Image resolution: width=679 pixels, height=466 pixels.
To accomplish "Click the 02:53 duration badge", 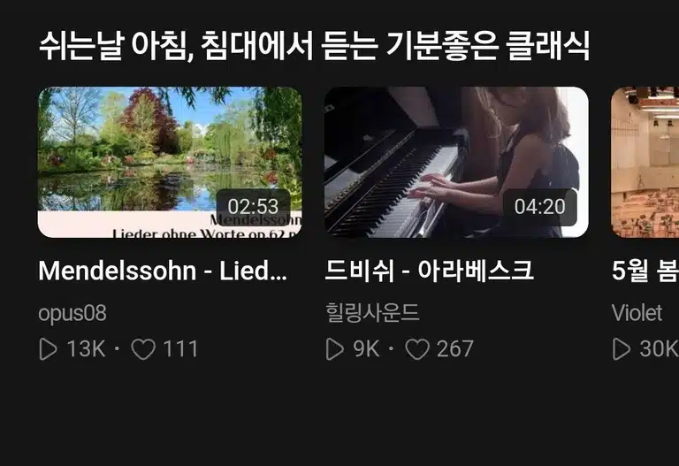I will pos(254,207).
